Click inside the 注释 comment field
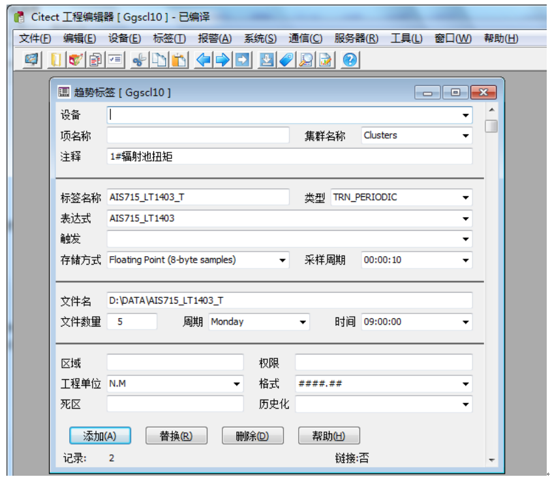This screenshot has width=550, height=479. (261, 156)
